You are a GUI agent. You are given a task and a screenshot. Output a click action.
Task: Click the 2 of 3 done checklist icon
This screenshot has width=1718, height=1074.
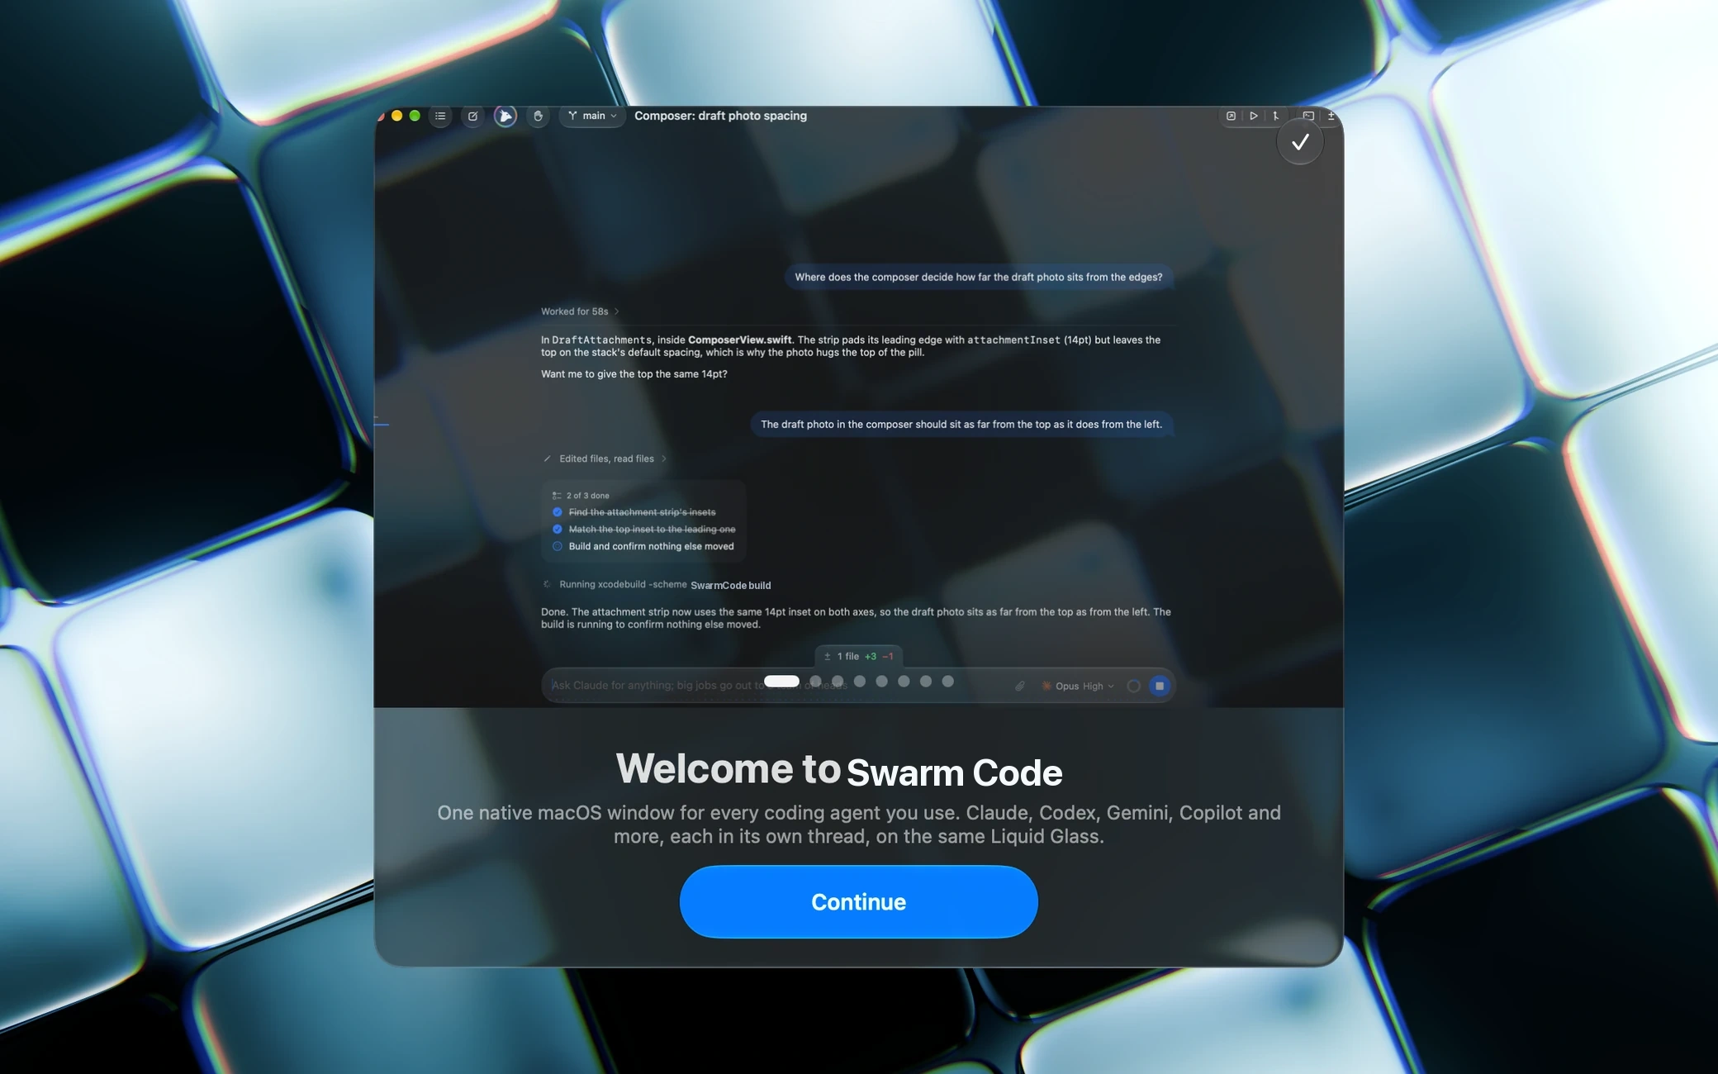[557, 496]
